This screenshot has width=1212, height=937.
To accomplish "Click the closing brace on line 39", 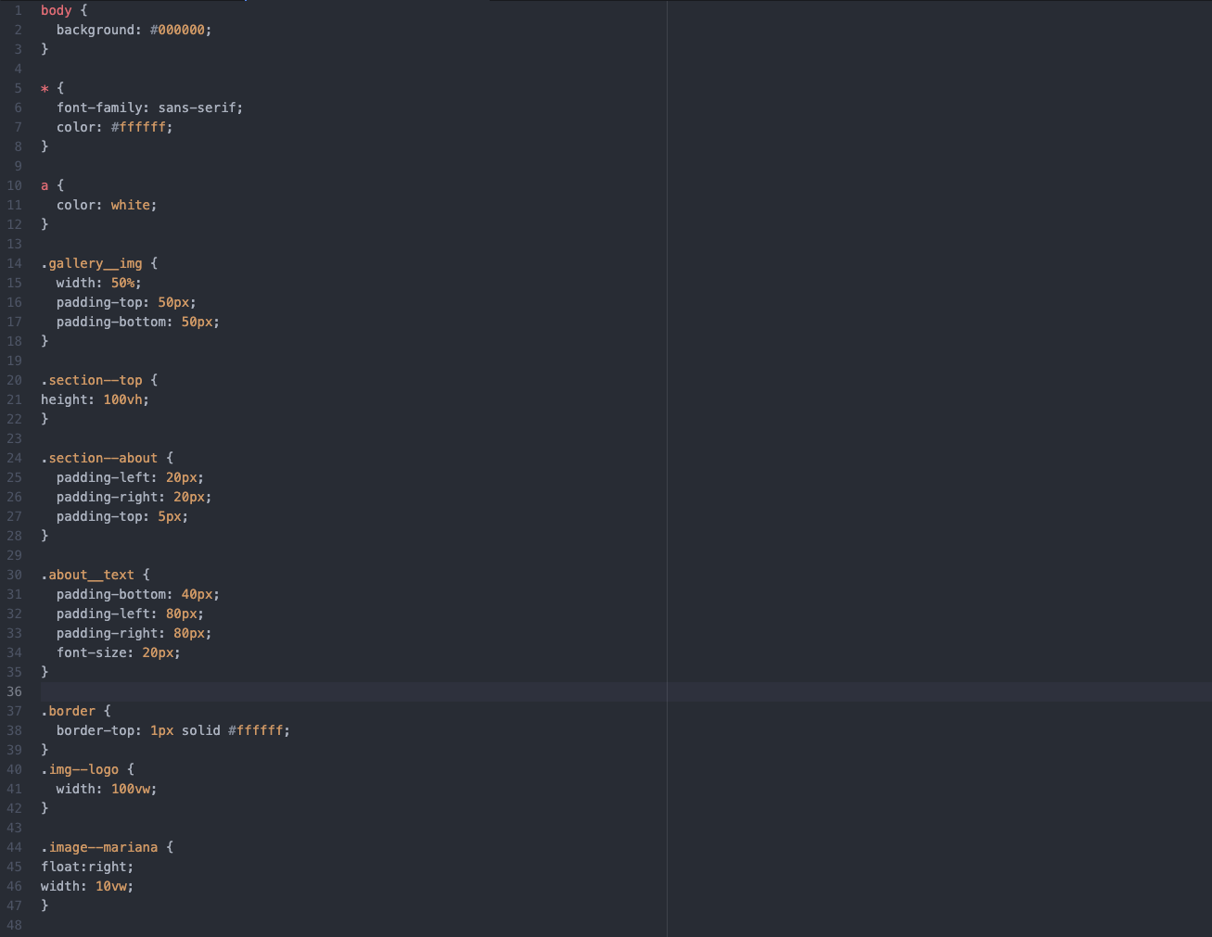I will 45,750.
